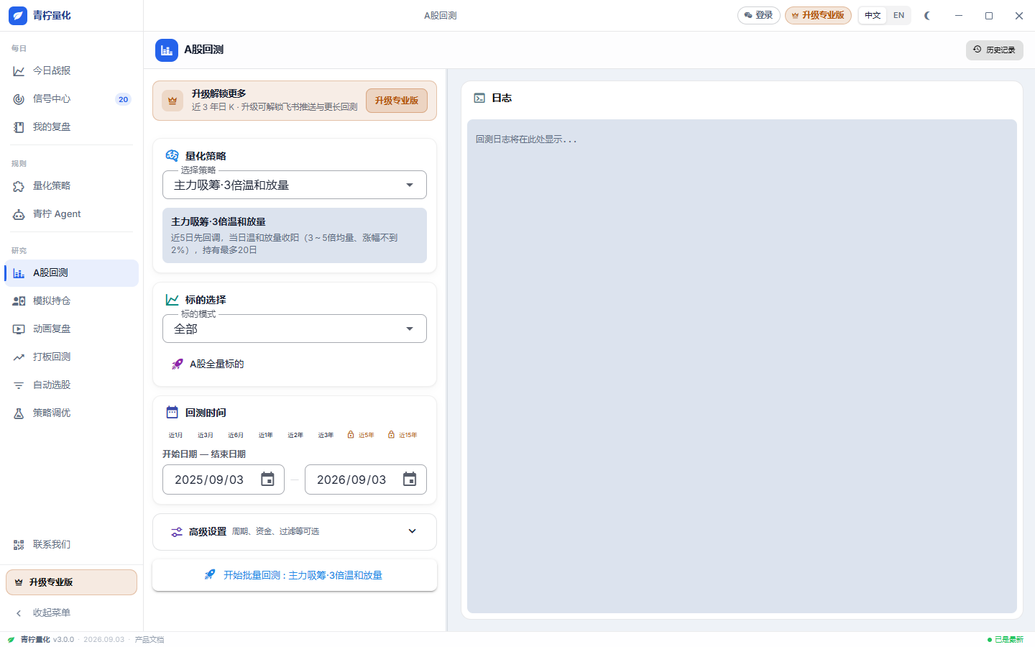Click the 已是最新 update status

(x=1006, y=640)
